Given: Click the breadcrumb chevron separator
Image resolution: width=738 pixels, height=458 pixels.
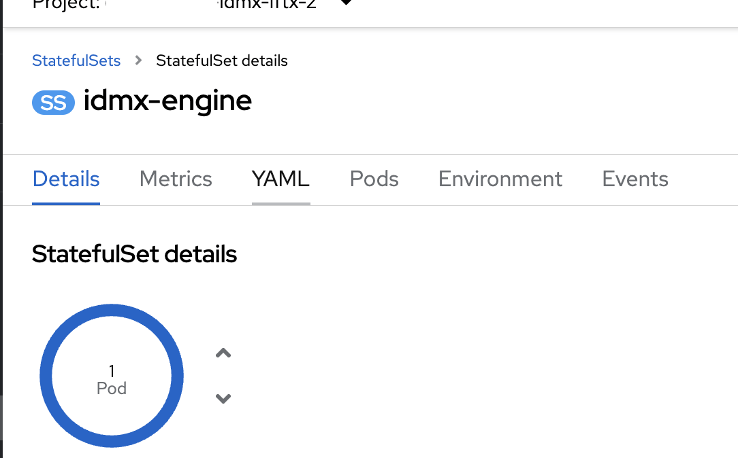Looking at the screenshot, I should (138, 60).
